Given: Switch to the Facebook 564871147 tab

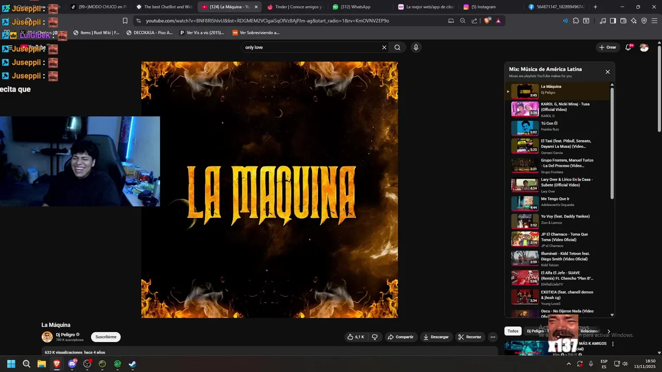Looking at the screenshot, I should pos(556,7).
